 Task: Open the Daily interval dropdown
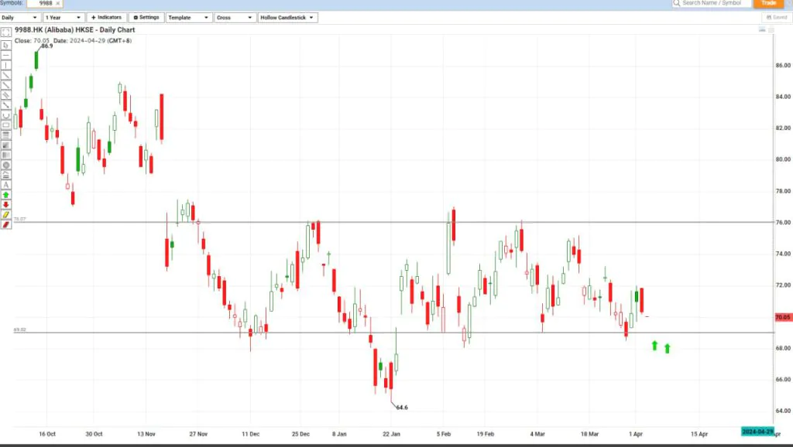pos(21,17)
